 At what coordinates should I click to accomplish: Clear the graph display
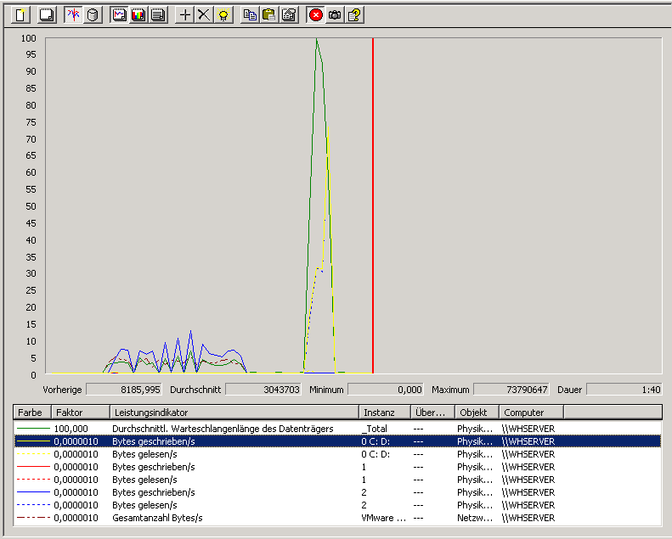click(46, 15)
